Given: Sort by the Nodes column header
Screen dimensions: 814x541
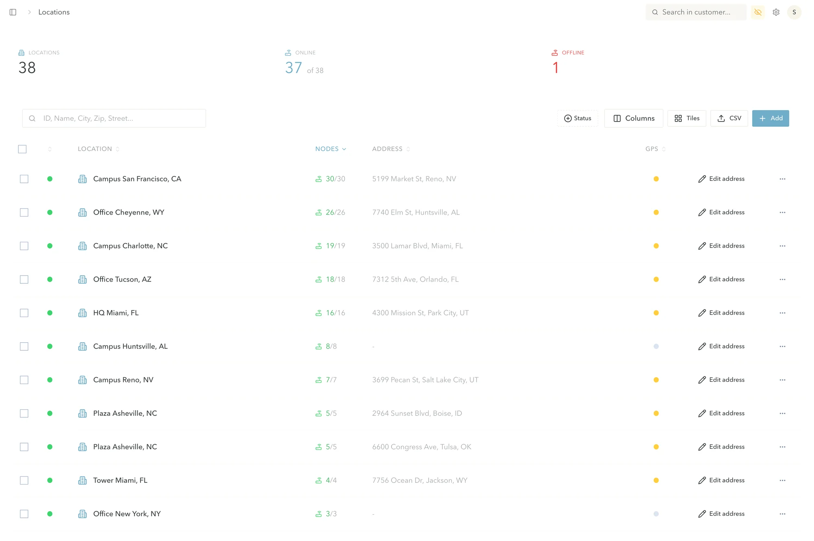Looking at the screenshot, I should pos(330,149).
